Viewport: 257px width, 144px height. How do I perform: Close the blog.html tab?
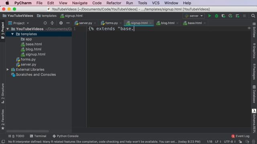pyautogui.click(x=177, y=23)
